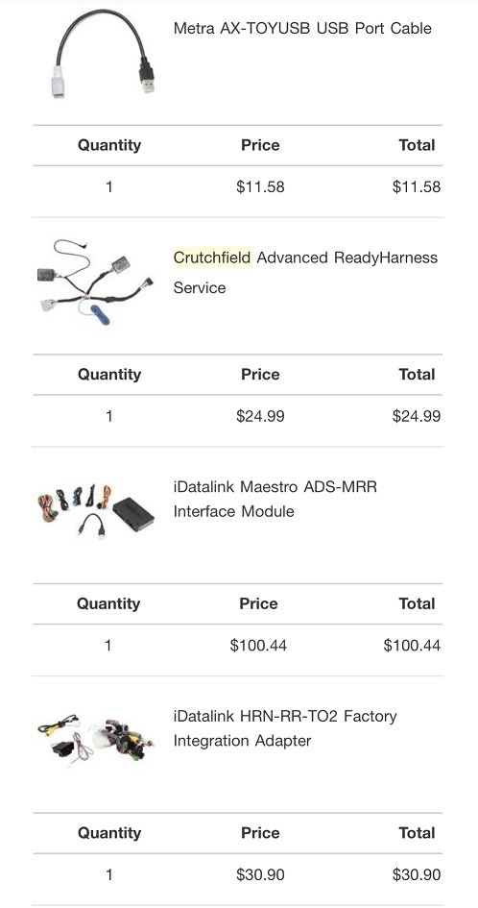This screenshot has height=908, width=478.
Task: Select quantity value 1 for USB port cable
Action: (109, 187)
